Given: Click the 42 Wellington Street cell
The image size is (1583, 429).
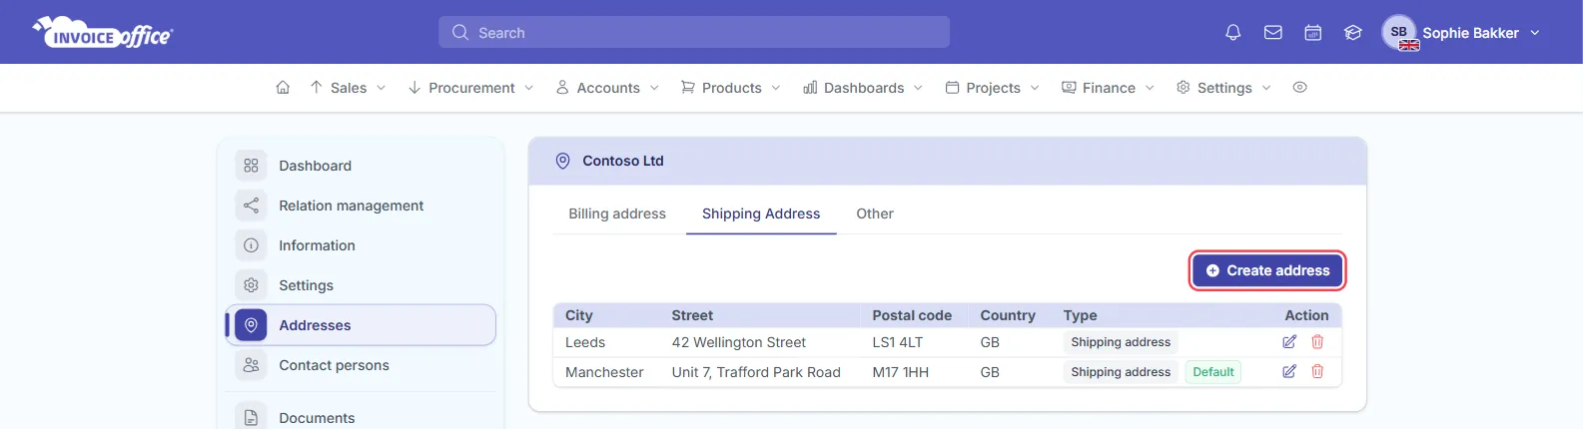Looking at the screenshot, I should click(738, 342).
